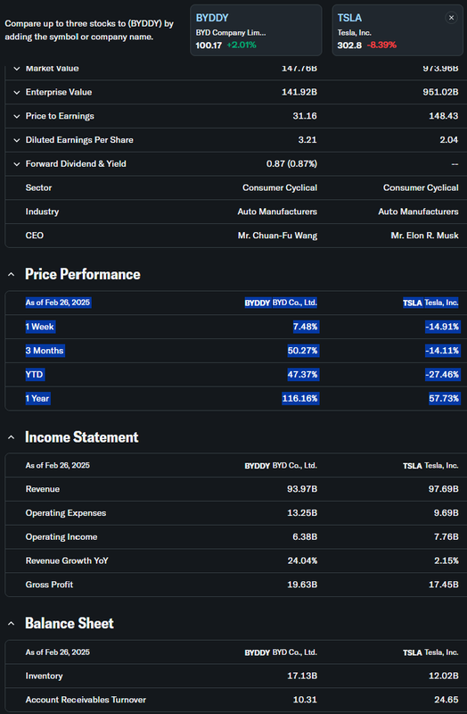Click BYDDY YTD value 47.37%
This screenshot has width=467, height=714.
click(303, 374)
